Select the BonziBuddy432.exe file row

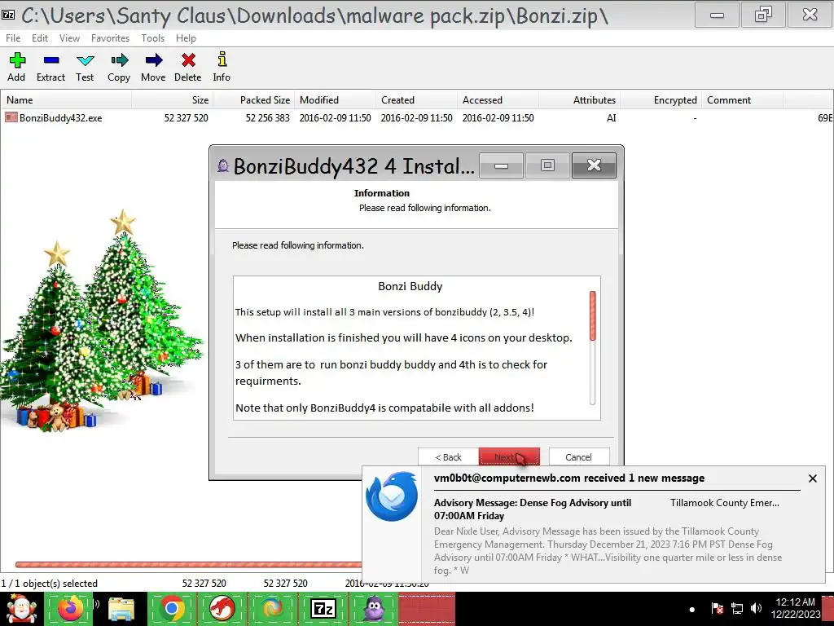[416, 117]
